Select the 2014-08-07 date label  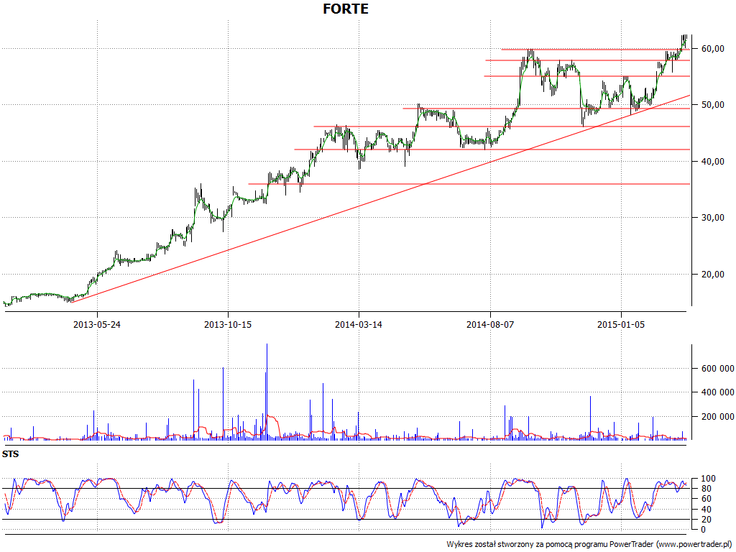[490, 324]
